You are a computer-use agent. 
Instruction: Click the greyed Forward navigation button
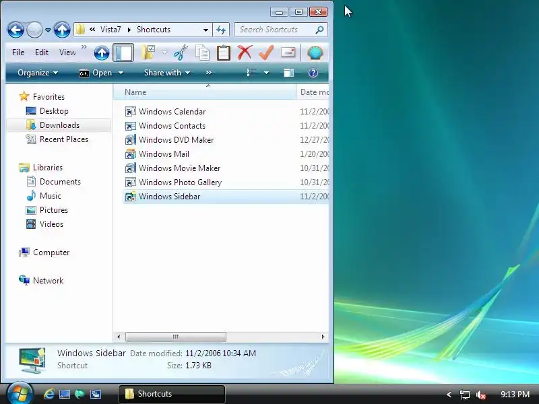pyautogui.click(x=35, y=30)
